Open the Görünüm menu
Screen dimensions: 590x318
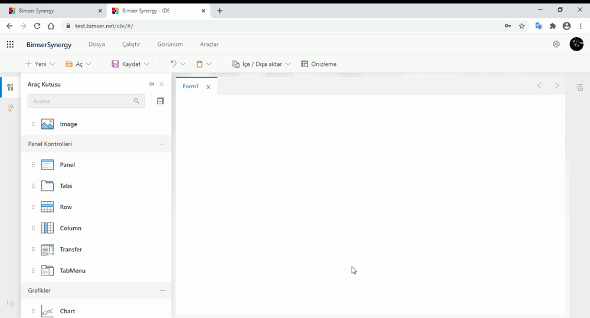170,45
